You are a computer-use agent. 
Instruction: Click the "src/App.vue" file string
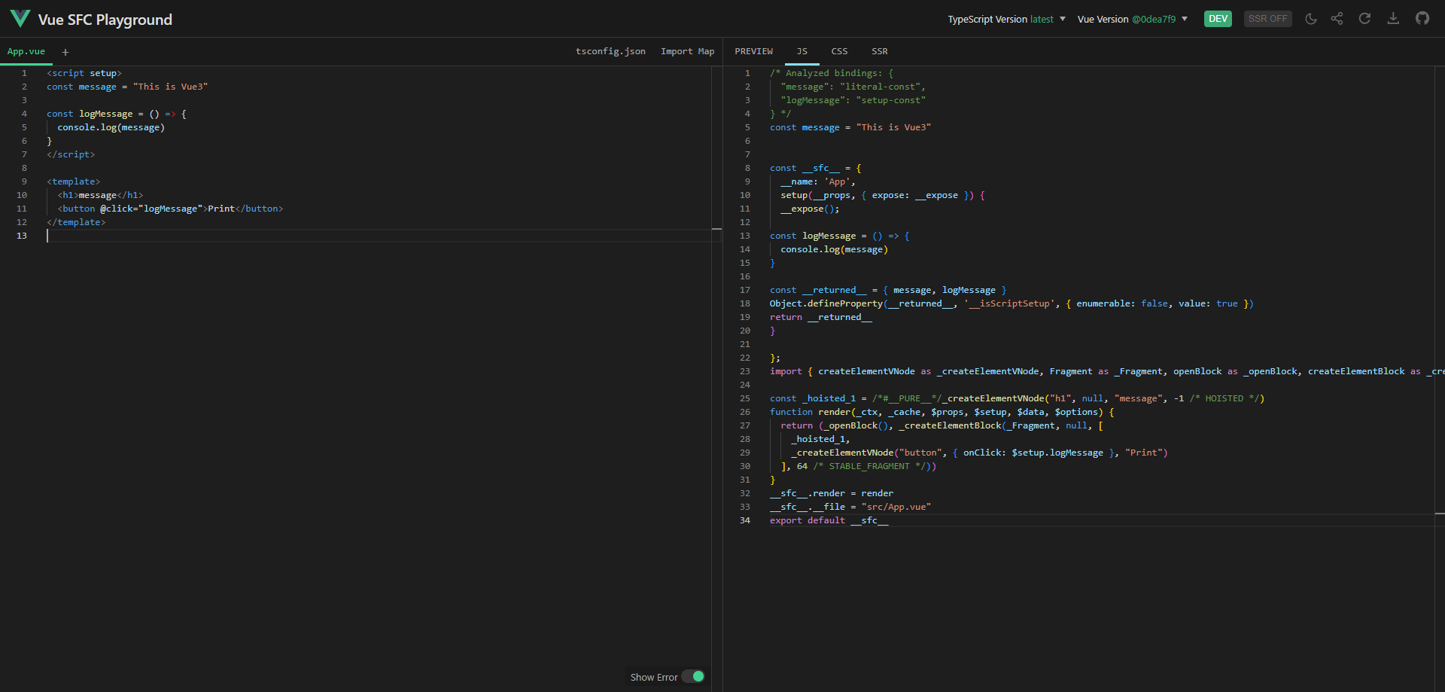[896, 507]
